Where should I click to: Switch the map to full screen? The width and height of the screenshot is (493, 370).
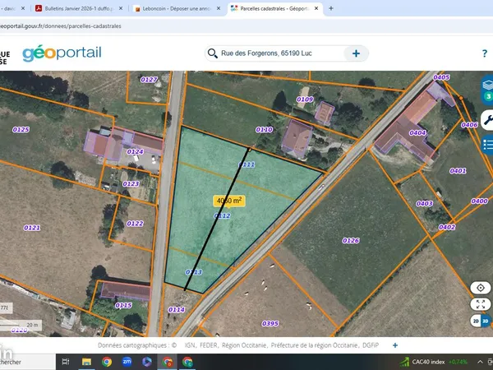coord(481,304)
